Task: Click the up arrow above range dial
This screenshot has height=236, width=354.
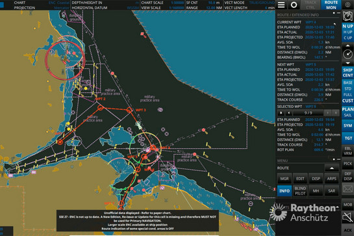Action: pos(348,46)
